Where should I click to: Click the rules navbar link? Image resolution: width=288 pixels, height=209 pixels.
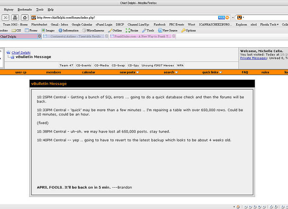[x=265, y=72]
